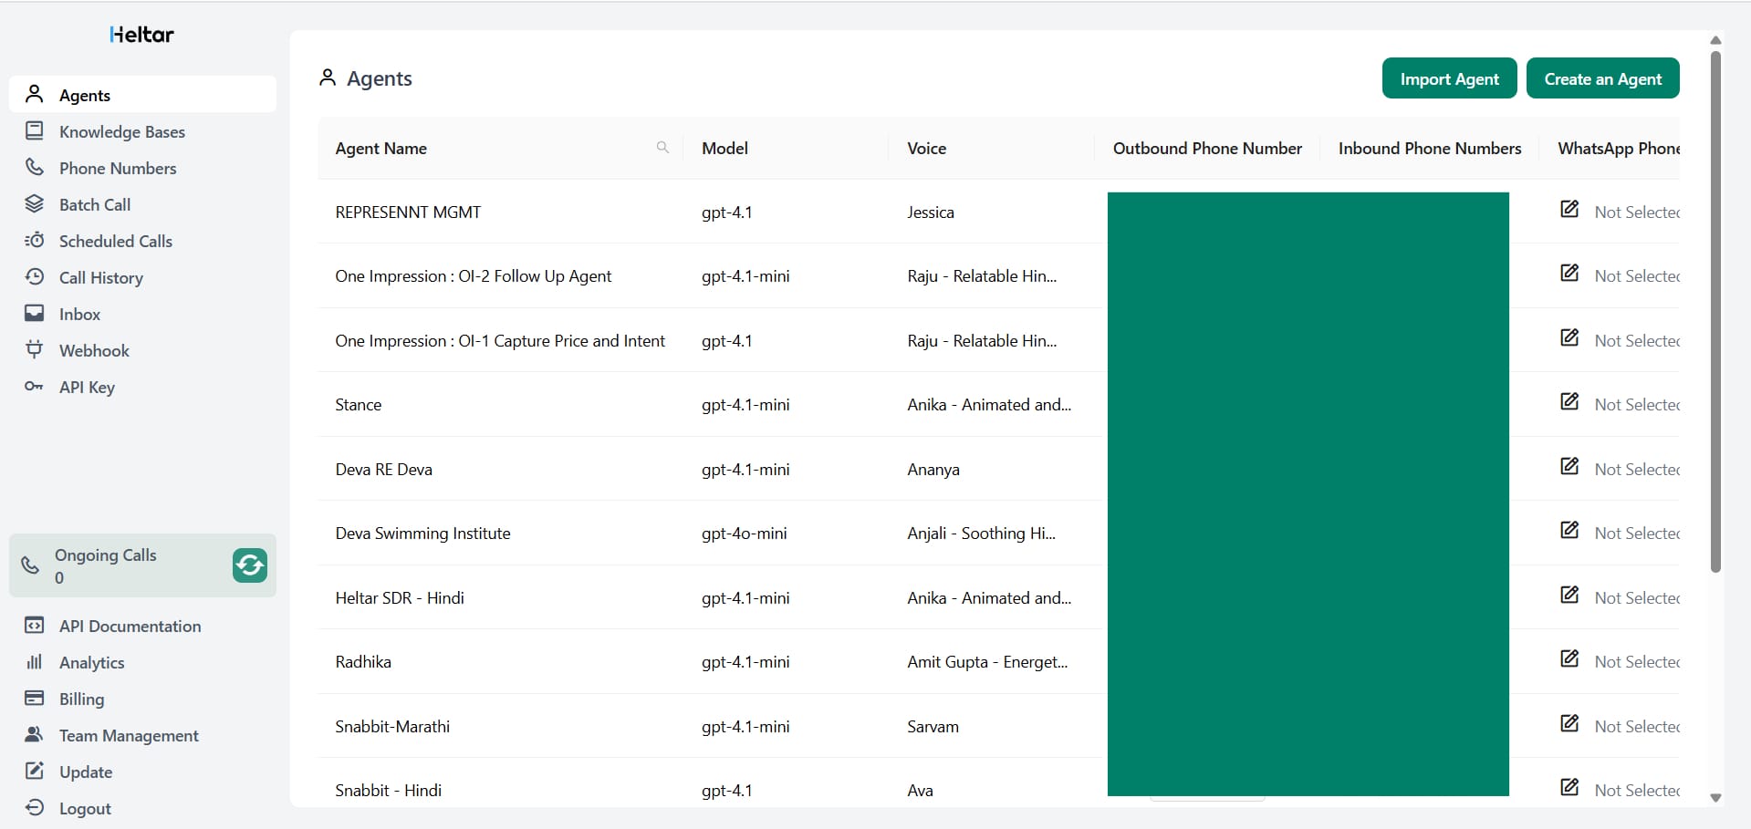Navigate to Scheduled Calls
The width and height of the screenshot is (1751, 829).
(115, 242)
